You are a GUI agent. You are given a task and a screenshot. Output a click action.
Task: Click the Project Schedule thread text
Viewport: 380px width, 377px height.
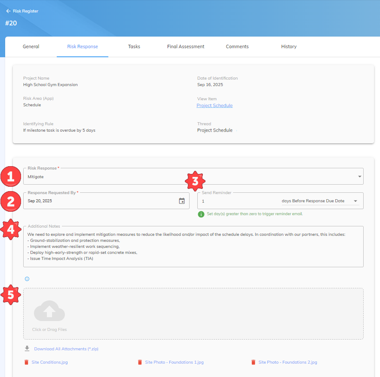(215, 130)
